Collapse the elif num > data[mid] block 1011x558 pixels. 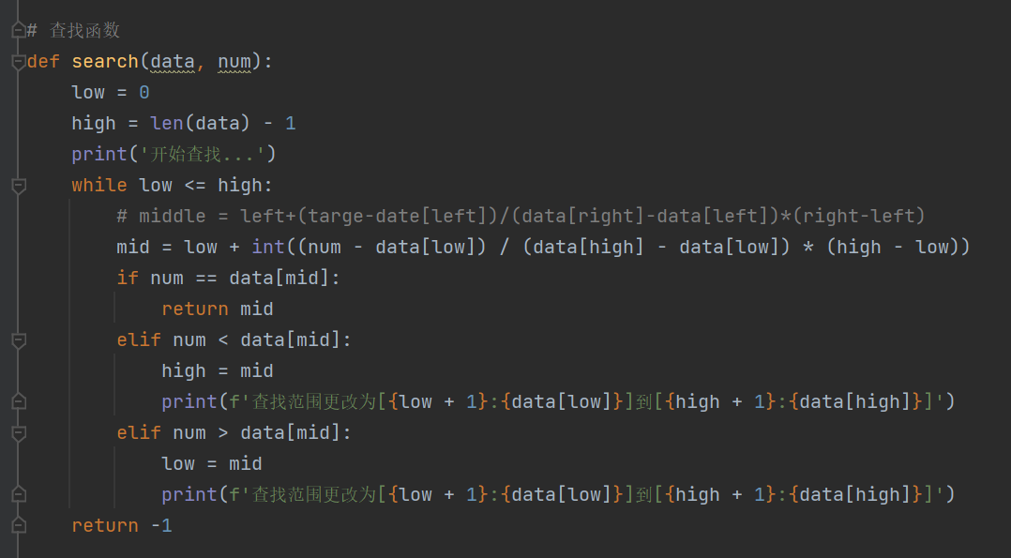pyautogui.click(x=18, y=432)
